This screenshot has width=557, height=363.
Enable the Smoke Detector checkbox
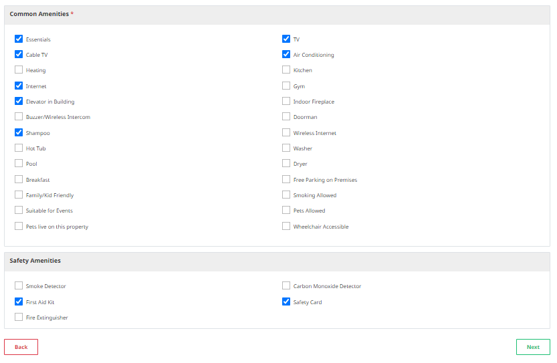pyautogui.click(x=19, y=286)
